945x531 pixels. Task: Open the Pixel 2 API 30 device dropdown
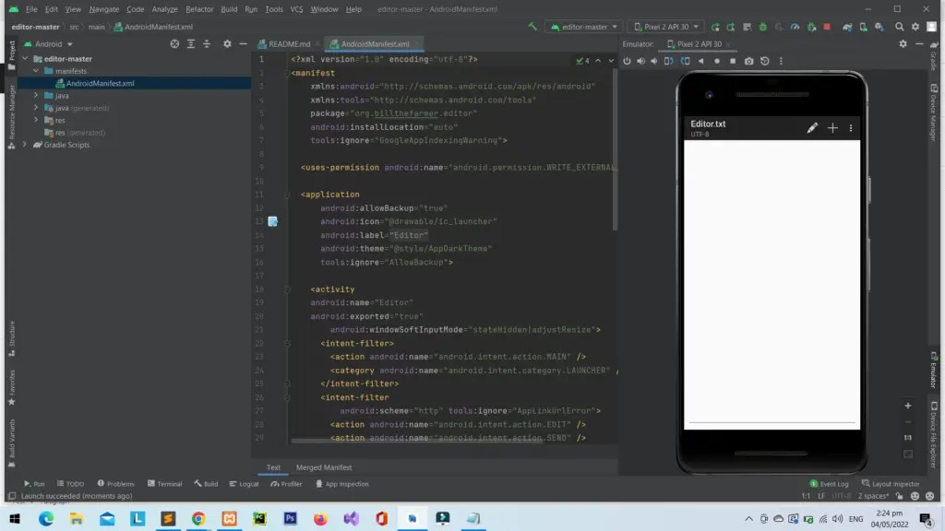click(665, 26)
